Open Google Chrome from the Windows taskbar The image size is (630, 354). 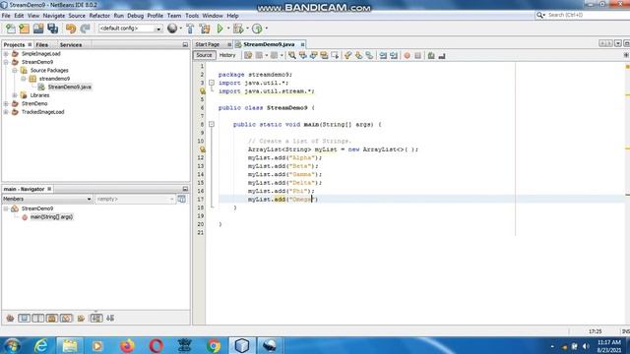(214, 345)
